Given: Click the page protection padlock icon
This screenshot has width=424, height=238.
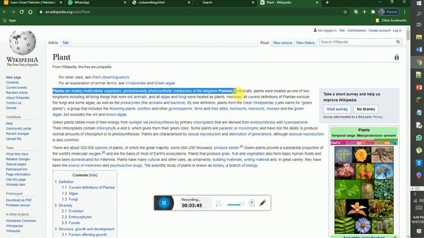Looking at the screenshot, I should [396, 57].
